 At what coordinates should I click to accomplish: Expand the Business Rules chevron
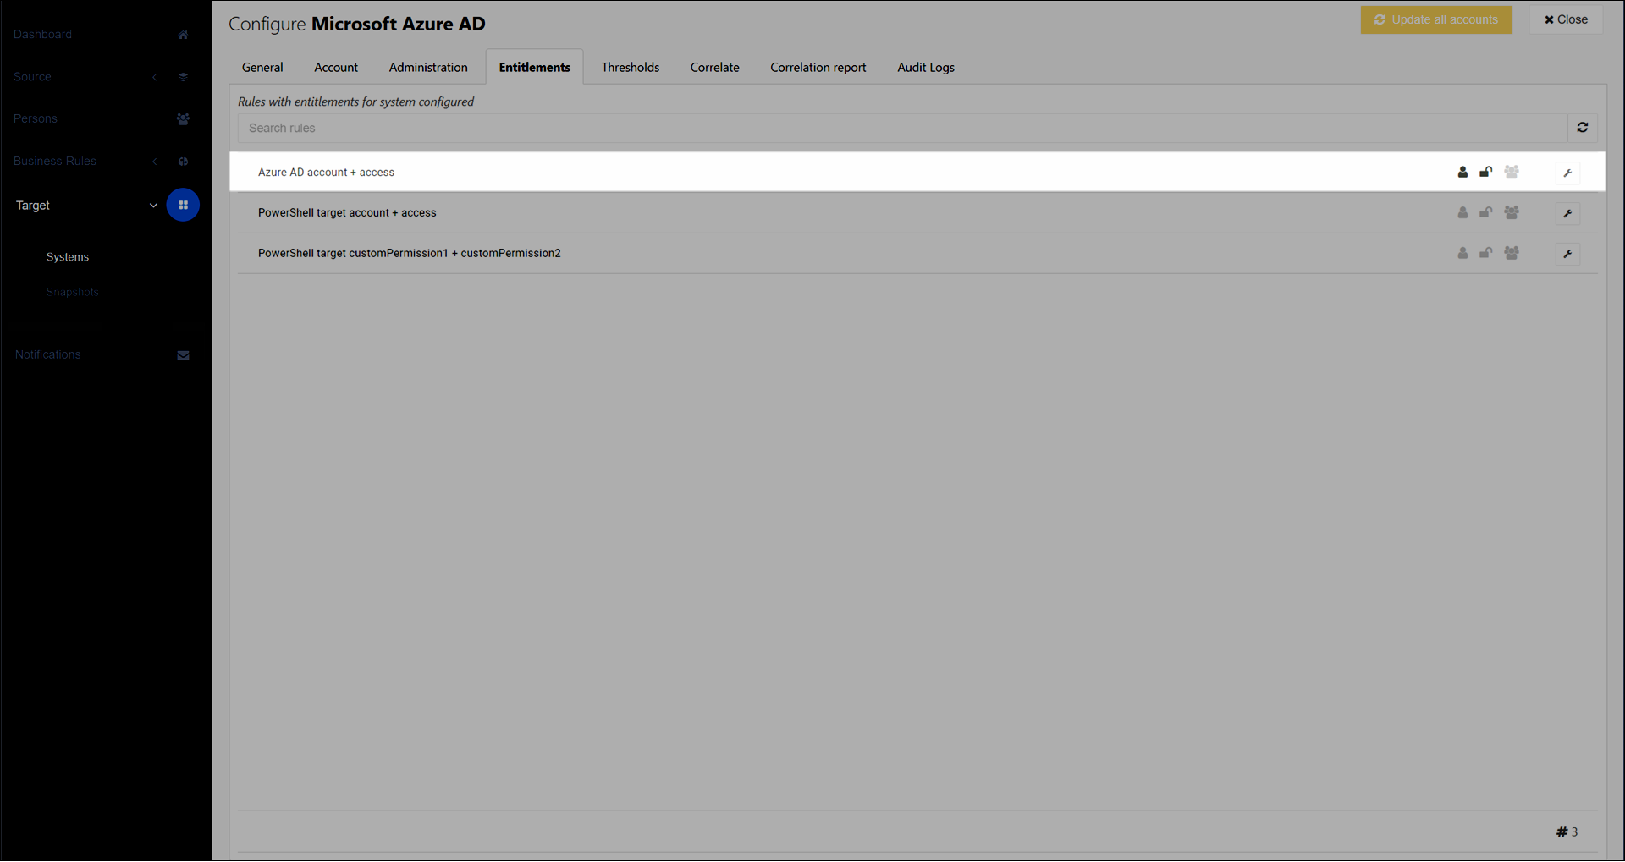tap(154, 162)
